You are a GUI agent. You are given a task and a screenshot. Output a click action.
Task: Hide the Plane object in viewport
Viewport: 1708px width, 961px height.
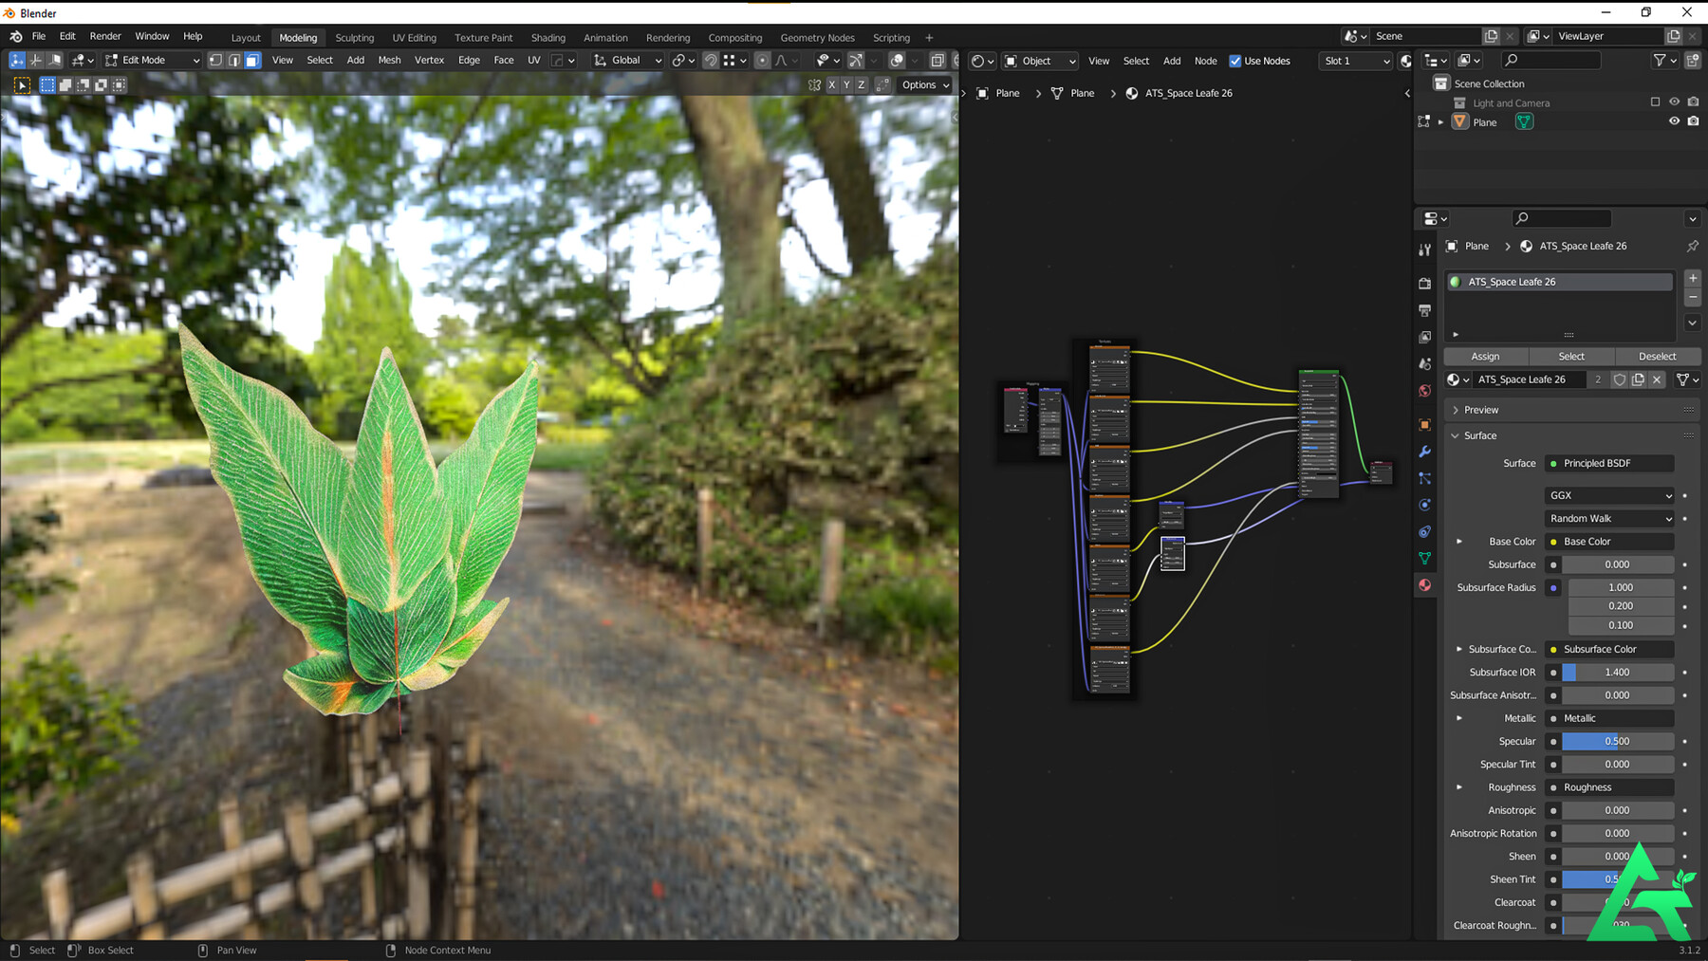point(1674,121)
